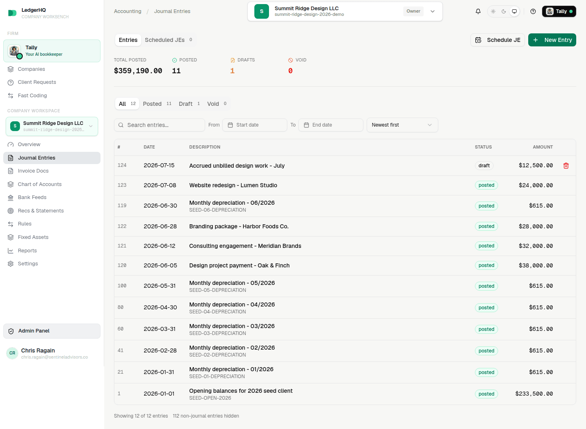The image size is (586, 429).
Task: Open Invoice Docs
Action: pyautogui.click(x=52, y=171)
